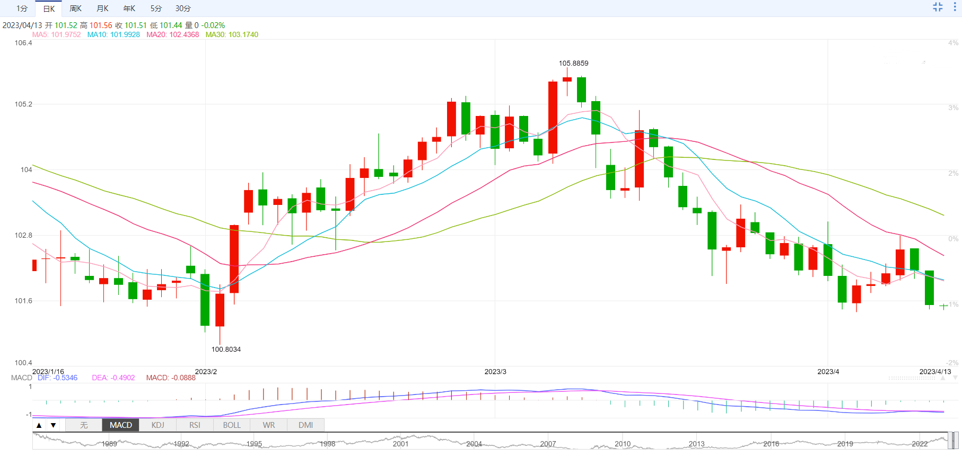Click the MA10: 101.9928 legend label
Screen dimensions: 962x466
click(113, 34)
